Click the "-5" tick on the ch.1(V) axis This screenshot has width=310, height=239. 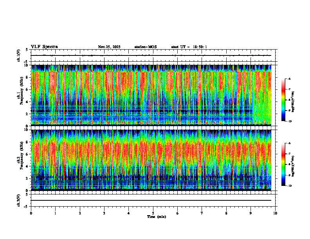click(26, 62)
